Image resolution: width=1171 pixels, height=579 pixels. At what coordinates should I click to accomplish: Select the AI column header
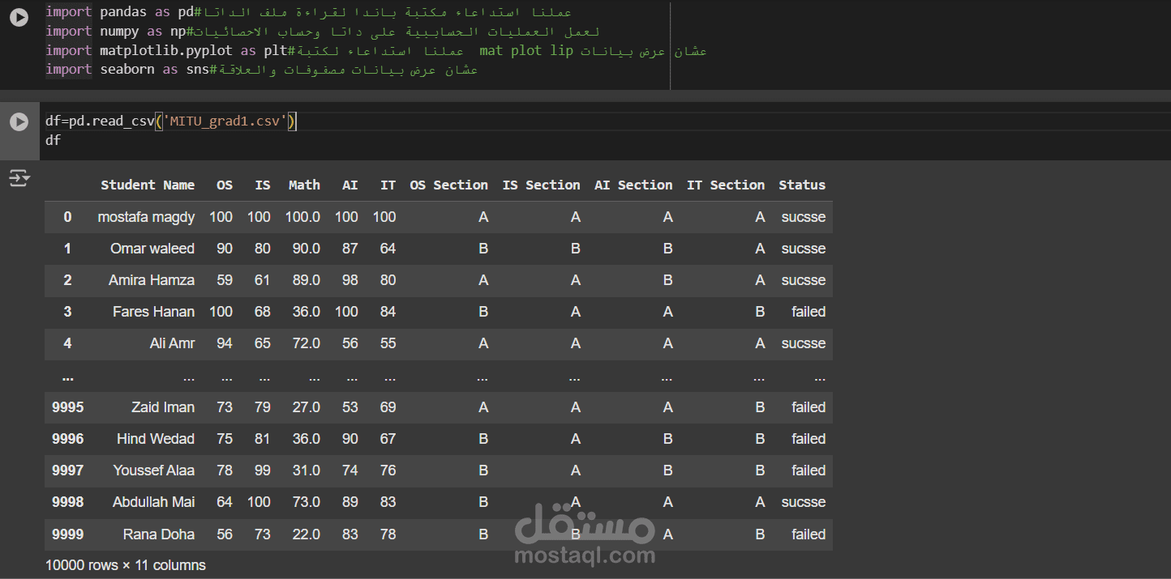coord(350,185)
